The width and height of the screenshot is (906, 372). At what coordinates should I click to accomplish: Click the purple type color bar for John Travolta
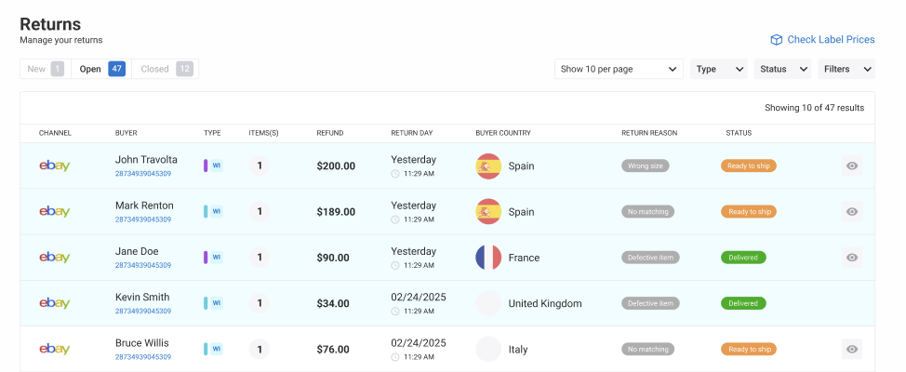(x=206, y=166)
